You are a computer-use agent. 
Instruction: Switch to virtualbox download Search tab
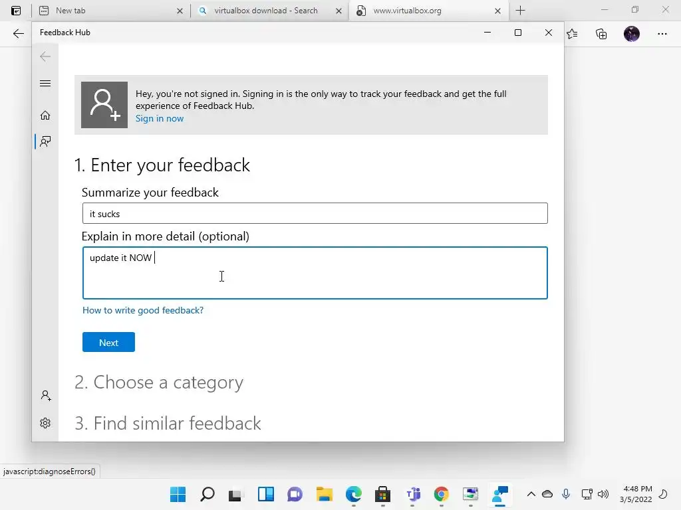point(269,11)
